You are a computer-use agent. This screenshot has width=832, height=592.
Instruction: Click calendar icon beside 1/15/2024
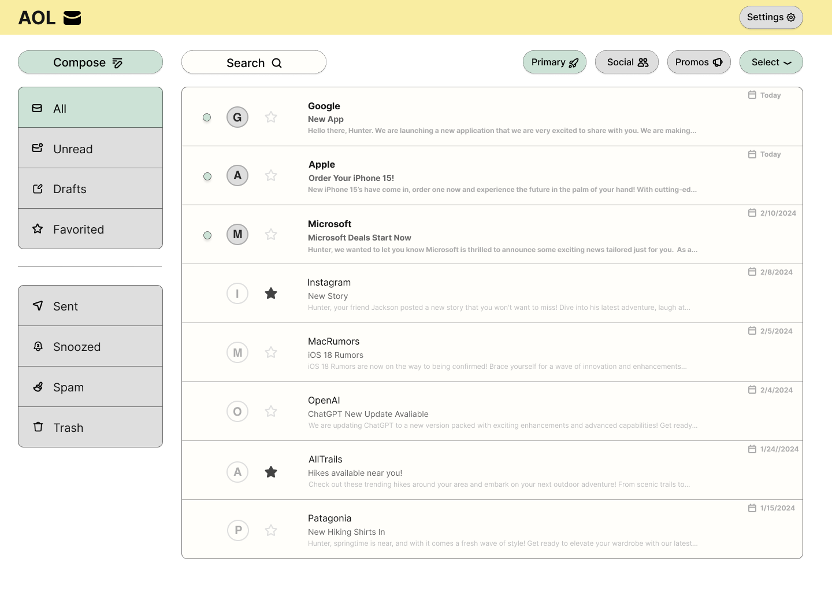click(x=752, y=508)
